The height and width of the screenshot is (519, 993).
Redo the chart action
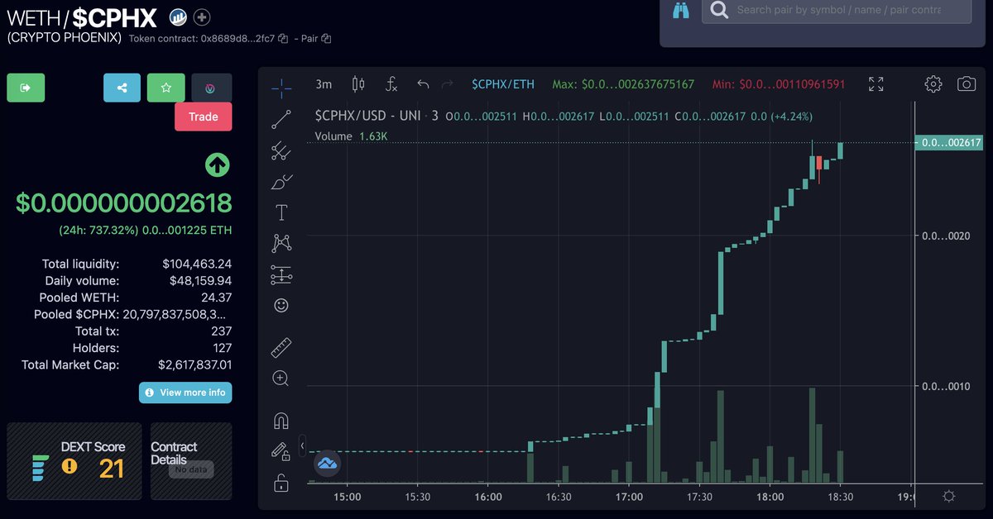[x=448, y=83]
